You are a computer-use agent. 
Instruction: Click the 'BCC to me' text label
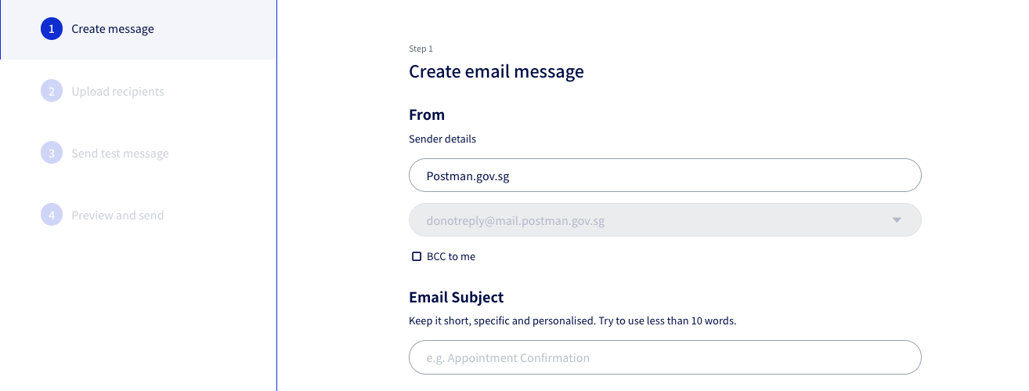click(451, 256)
